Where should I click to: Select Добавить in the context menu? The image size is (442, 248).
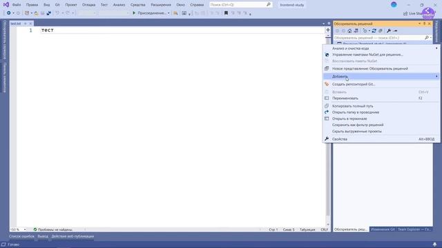click(x=381, y=76)
